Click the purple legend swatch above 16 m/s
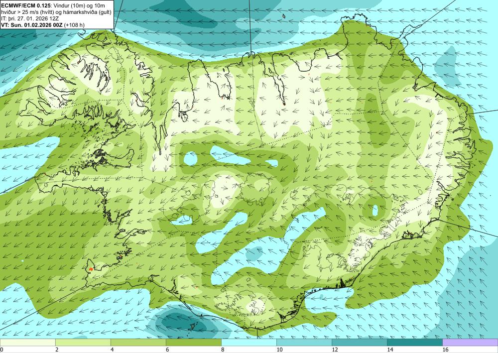The height and width of the screenshot is (353, 498). point(471,343)
